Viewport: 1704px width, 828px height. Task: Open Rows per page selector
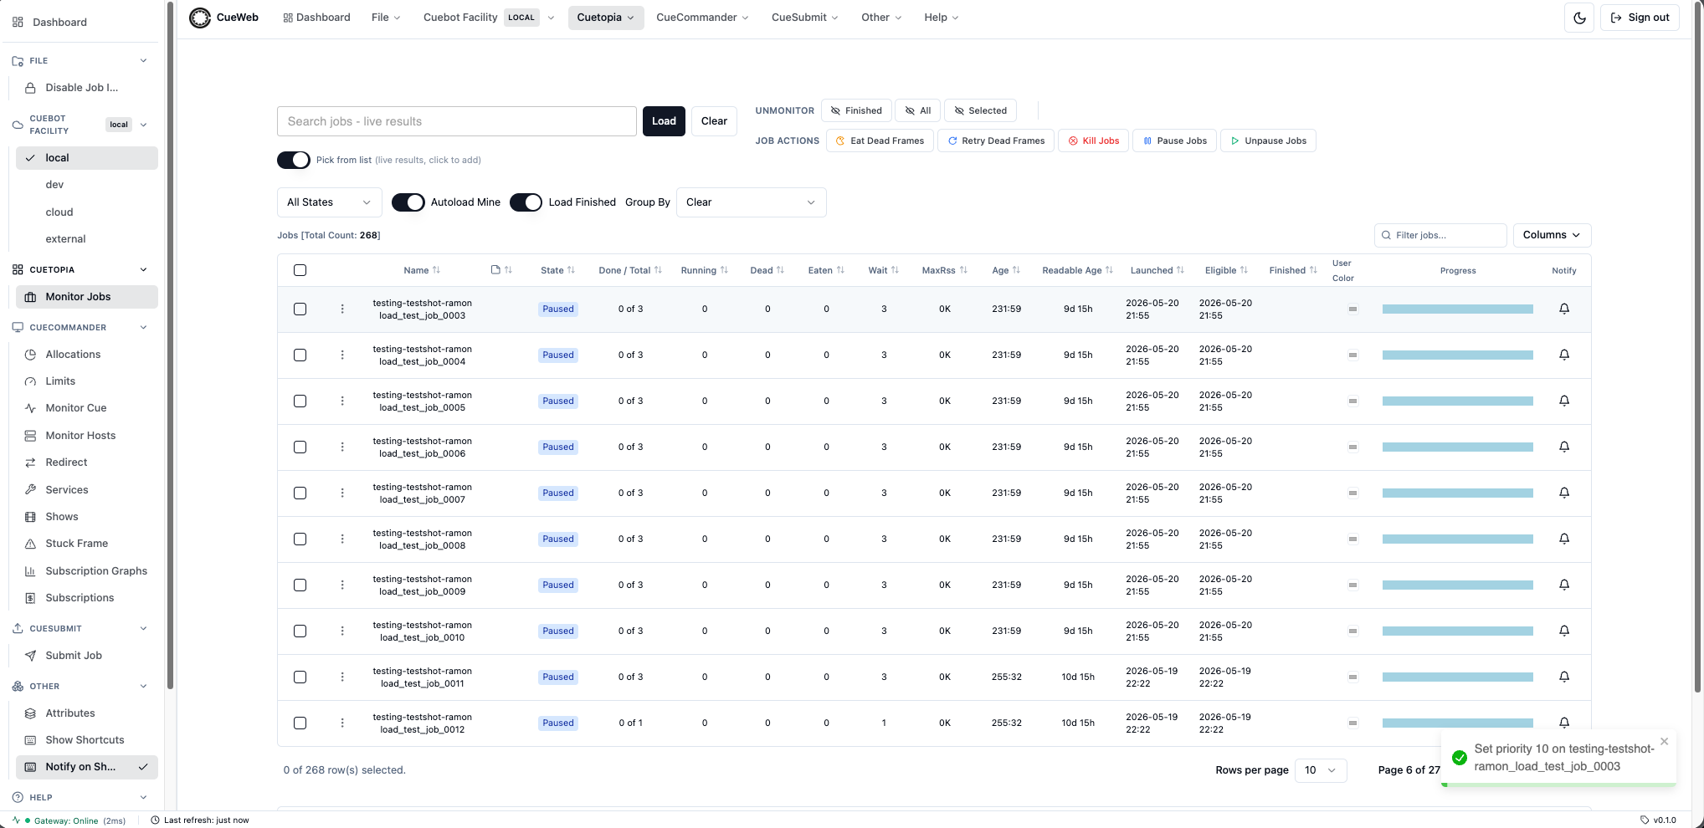1321,770
